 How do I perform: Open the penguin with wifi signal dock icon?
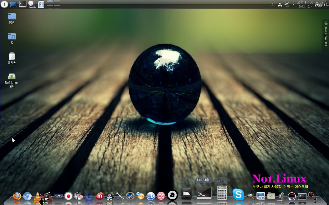point(109,196)
